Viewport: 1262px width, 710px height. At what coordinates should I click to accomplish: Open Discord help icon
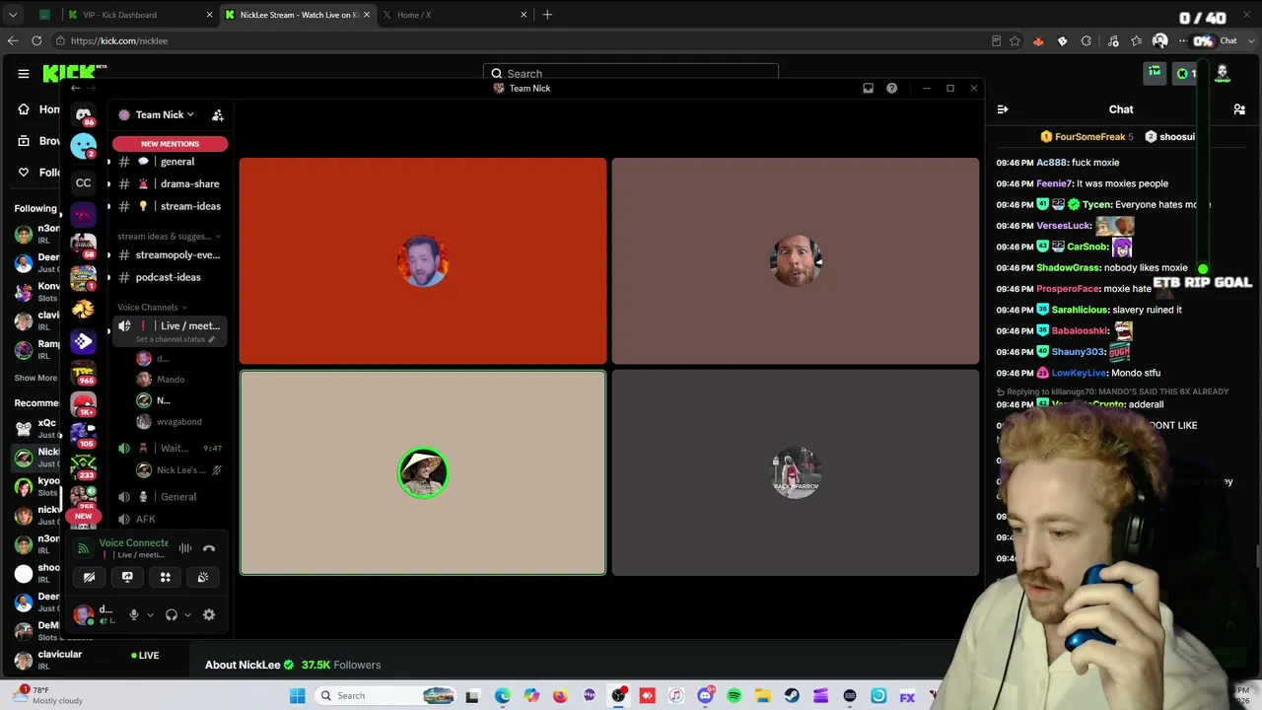891,88
